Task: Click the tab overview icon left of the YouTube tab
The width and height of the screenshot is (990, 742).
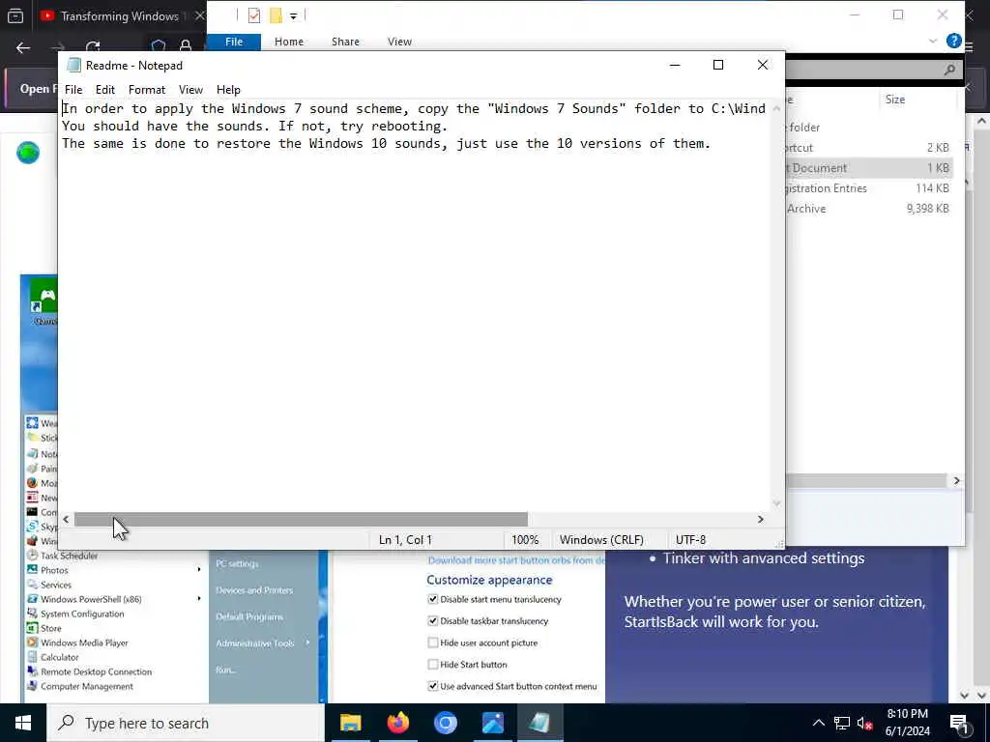Action: pos(15,16)
